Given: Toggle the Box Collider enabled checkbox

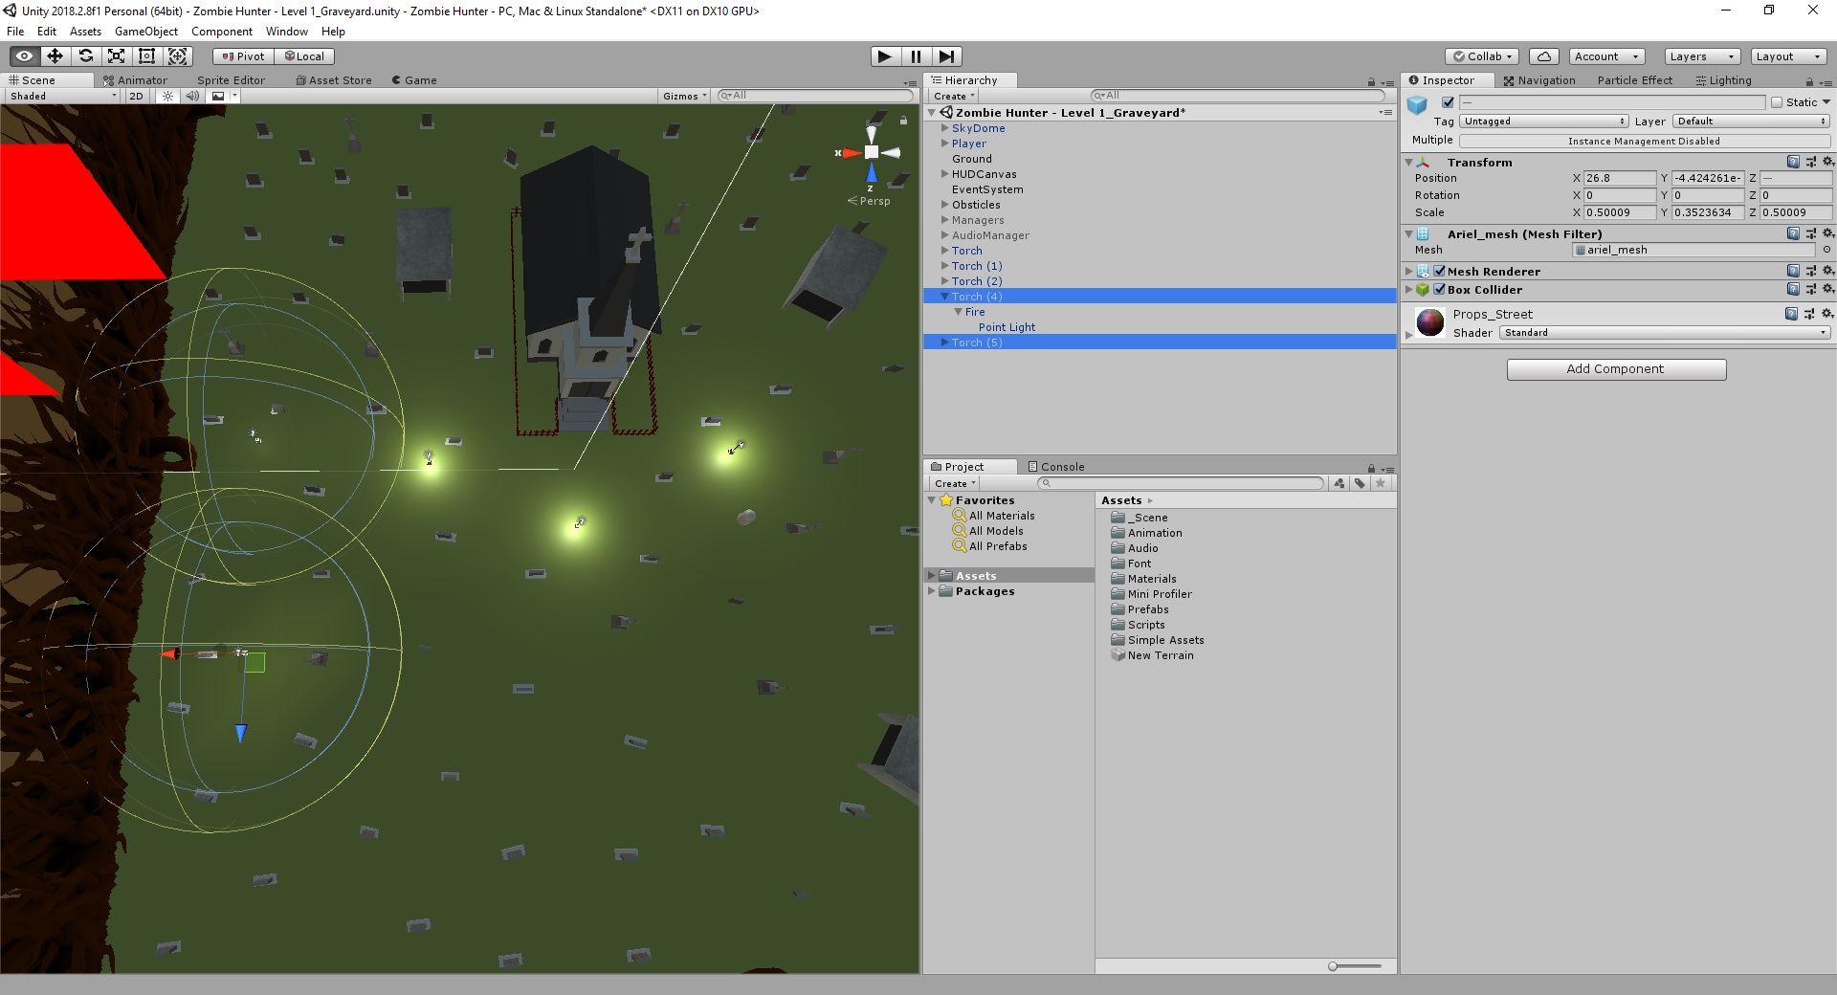Looking at the screenshot, I should coord(1439,289).
